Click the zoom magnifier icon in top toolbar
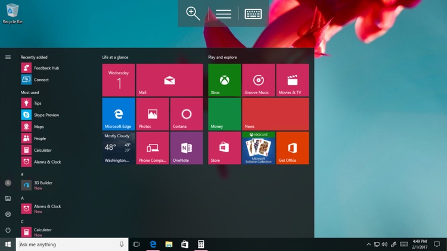The width and height of the screenshot is (447, 251). tap(193, 13)
